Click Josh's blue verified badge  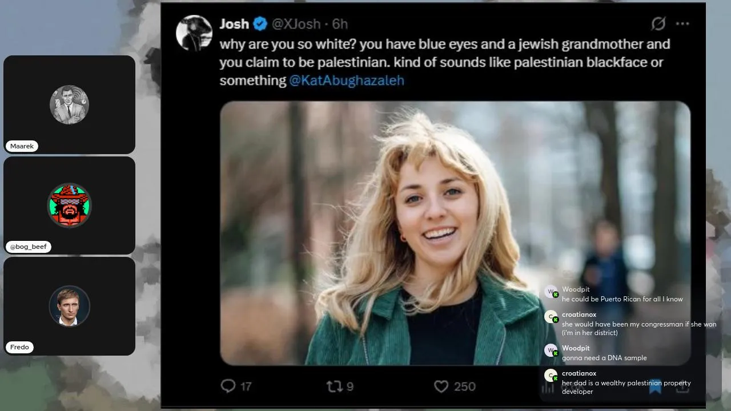(260, 24)
